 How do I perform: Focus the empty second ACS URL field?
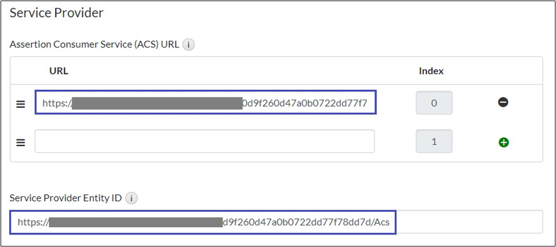pyautogui.click(x=204, y=142)
